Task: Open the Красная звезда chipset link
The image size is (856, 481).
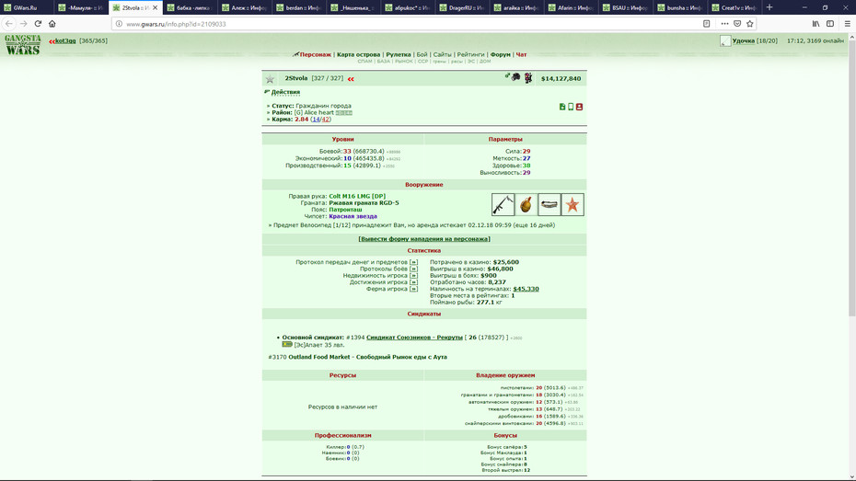Action: [353, 216]
